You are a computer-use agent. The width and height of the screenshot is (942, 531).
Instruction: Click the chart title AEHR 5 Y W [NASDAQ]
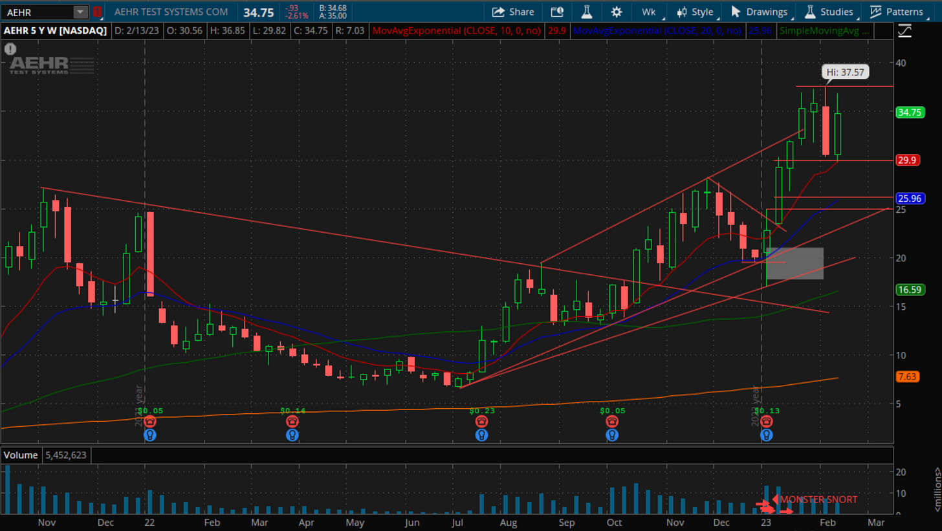[56, 30]
